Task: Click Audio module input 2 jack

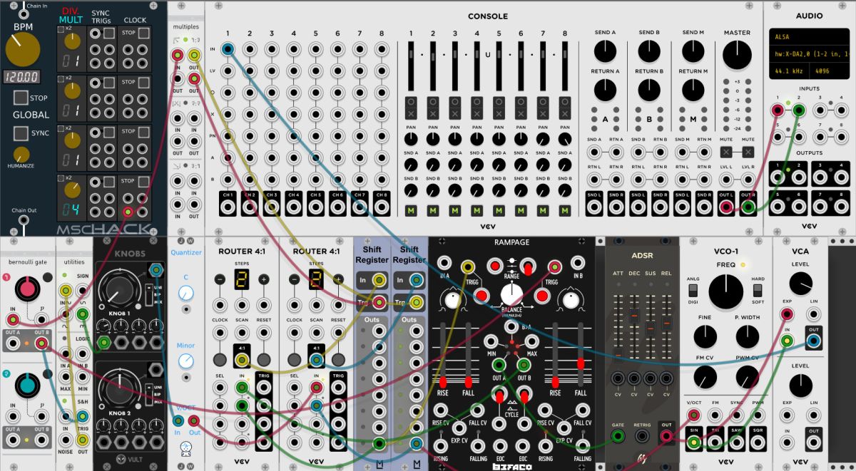Action: pyautogui.click(x=798, y=110)
